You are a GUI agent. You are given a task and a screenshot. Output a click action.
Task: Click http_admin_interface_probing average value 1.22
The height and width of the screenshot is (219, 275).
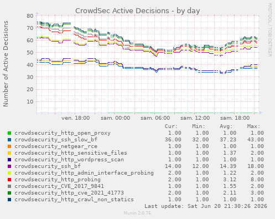pyautogui.click(x=230, y=173)
